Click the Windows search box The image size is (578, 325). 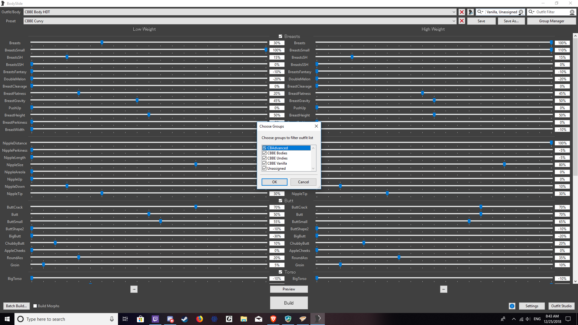(66, 319)
